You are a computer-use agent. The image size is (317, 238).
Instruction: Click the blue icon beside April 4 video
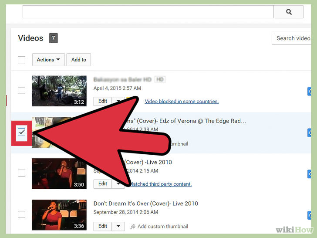(x=309, y=92)
